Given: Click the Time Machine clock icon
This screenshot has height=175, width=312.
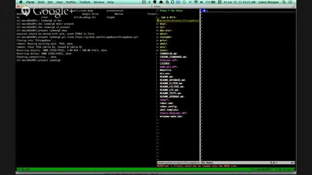Looking at the screenshot, I should pyautogui.click(x=184, y=2).
